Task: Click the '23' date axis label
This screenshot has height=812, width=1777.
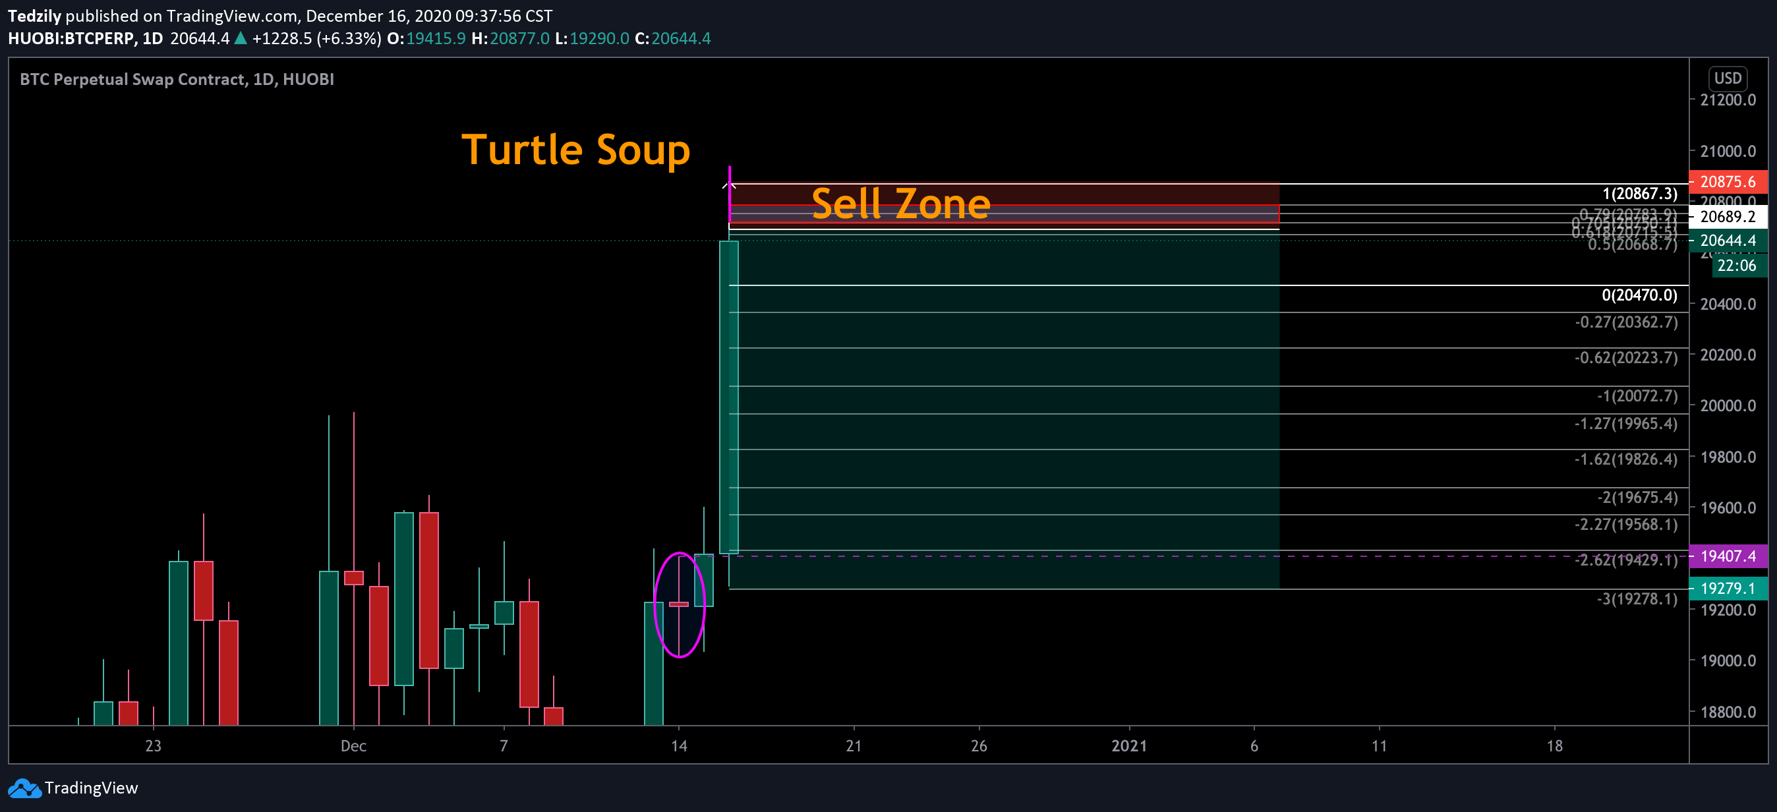Action: click(x=153, y=746)
